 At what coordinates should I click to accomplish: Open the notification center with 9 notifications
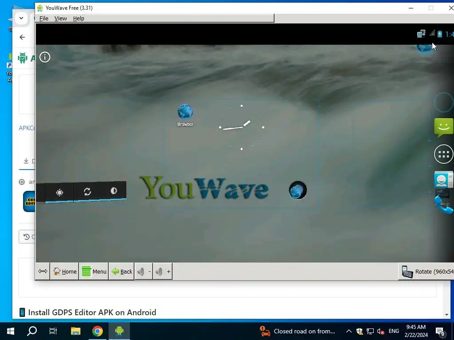440,332
